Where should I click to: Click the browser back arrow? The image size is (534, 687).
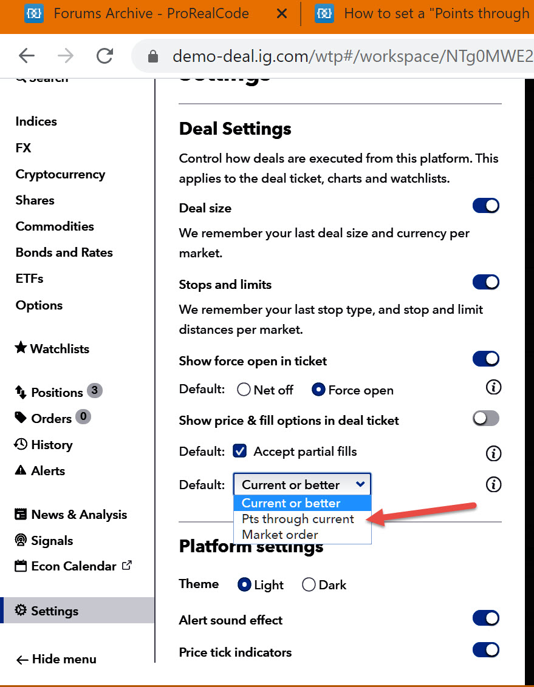[x=27, y=56]
